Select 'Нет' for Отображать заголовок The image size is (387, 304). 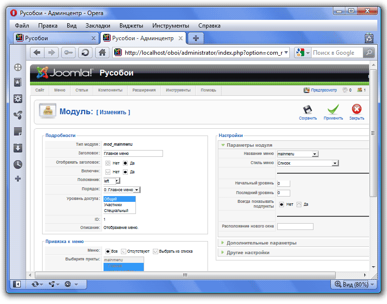click(108, 163)
